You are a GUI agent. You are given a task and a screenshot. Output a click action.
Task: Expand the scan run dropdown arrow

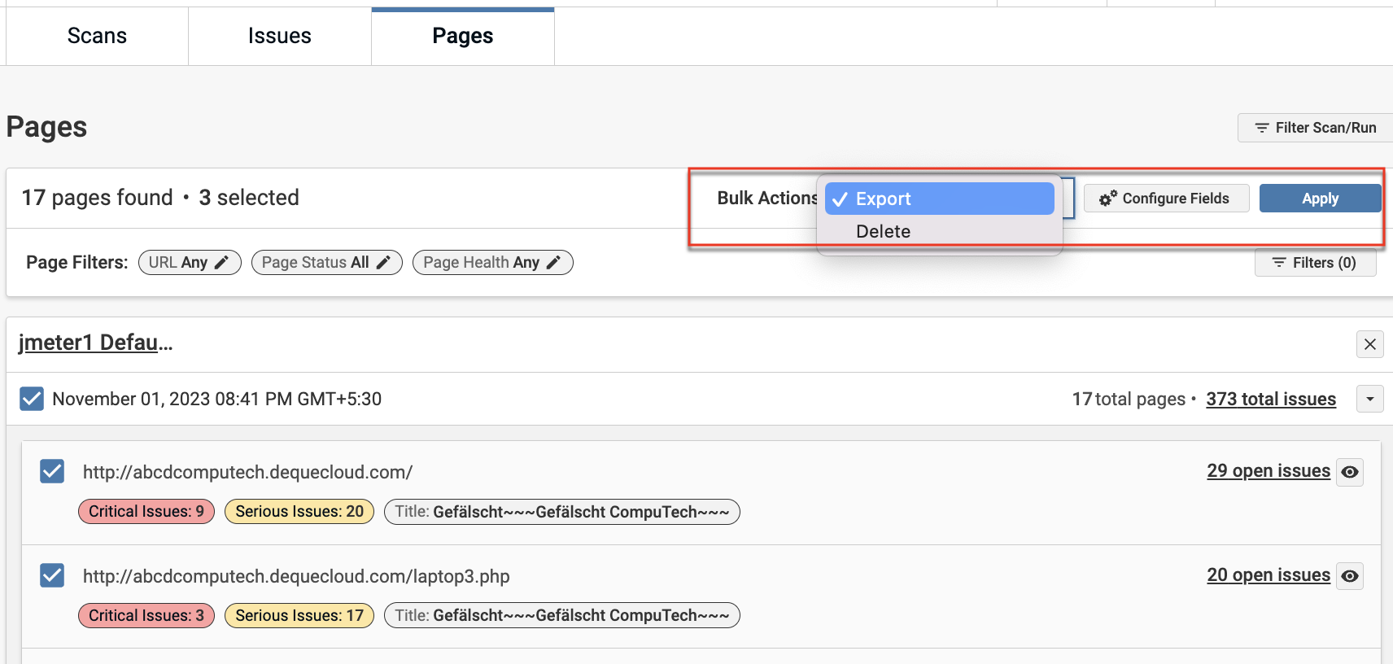coord(1369,399)
